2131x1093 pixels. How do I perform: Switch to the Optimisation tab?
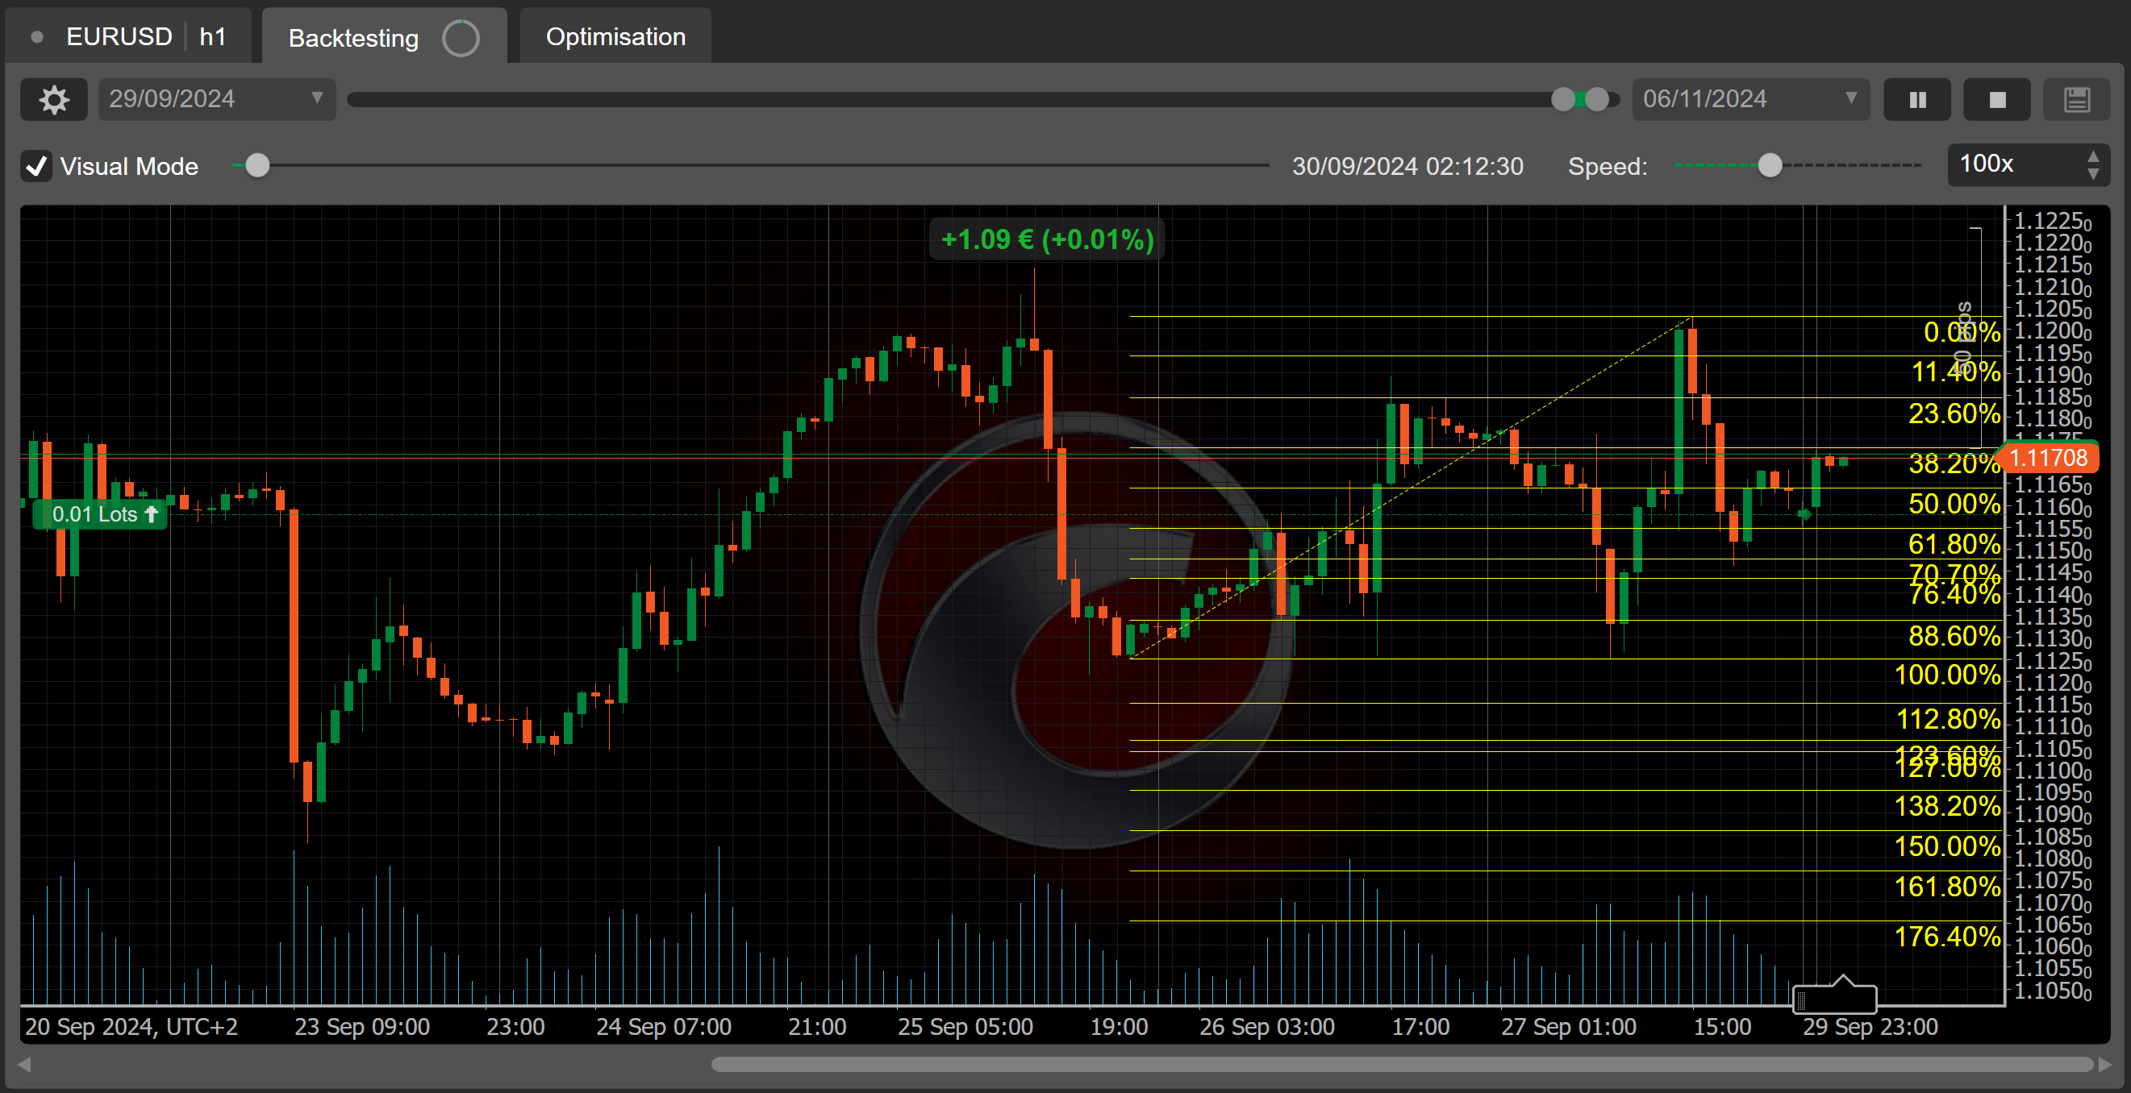point(615,37)
